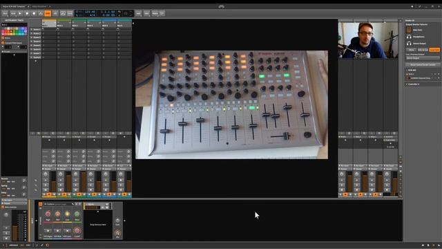Switch to the ARRANGE view in the status bar
This screenshot has width=442, height=249.
click(x=13, y=245)
